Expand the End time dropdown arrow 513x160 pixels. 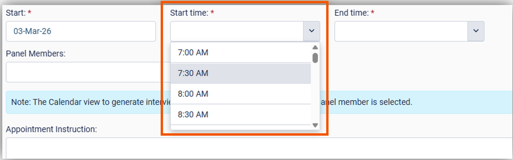click(476, 31)
